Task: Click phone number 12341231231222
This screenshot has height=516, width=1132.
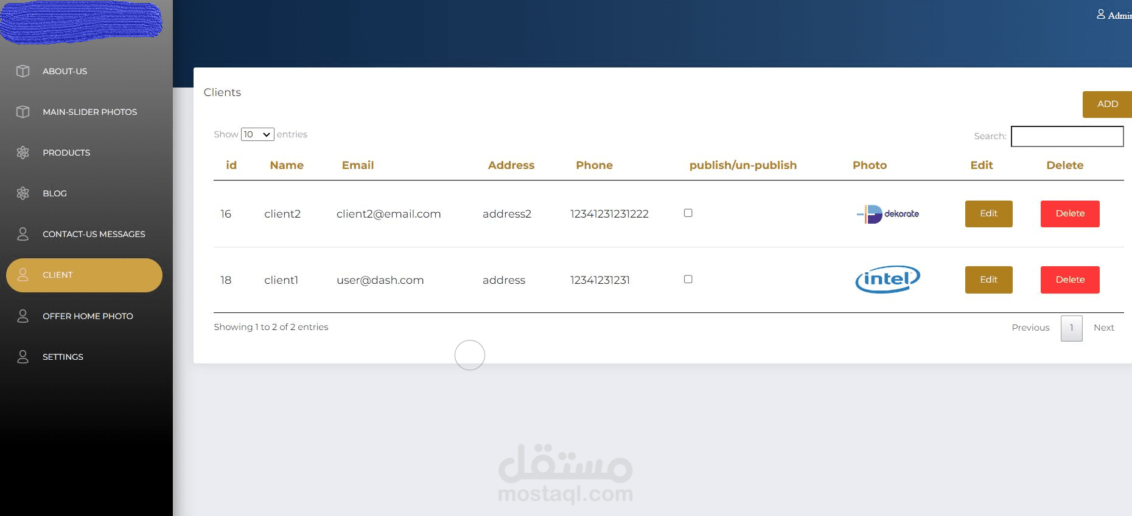Action: [x=609, y=214]
